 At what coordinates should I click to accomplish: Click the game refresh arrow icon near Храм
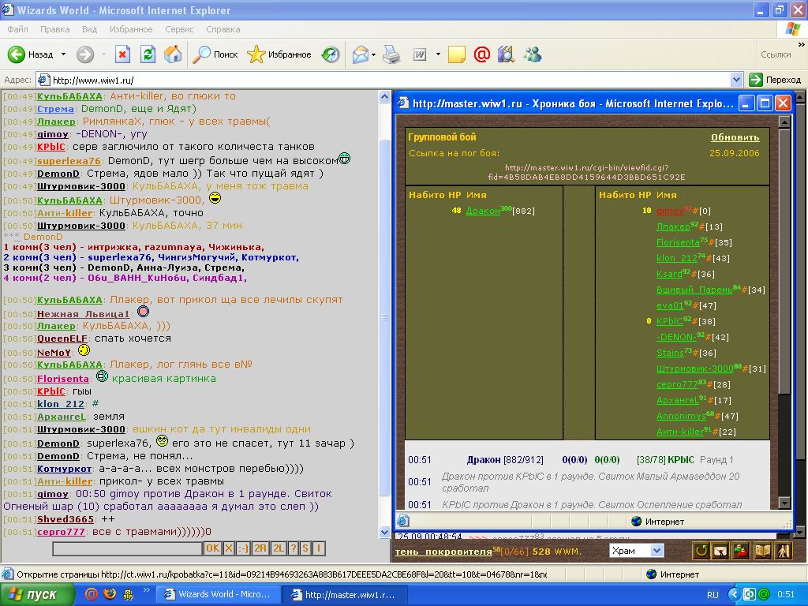tap(701, 551)
